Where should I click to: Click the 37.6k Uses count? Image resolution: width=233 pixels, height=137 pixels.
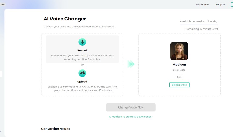pyautogui.click(x=179, y=70)
